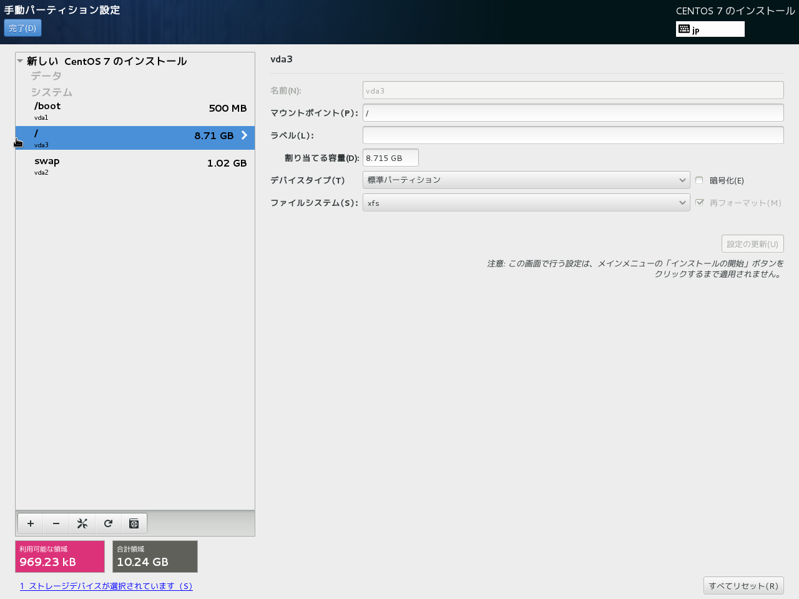Collapse the 新しい CentOS 7 のインストール tree
This screenshot has width=799, height=599.
[x=20, y=61]
